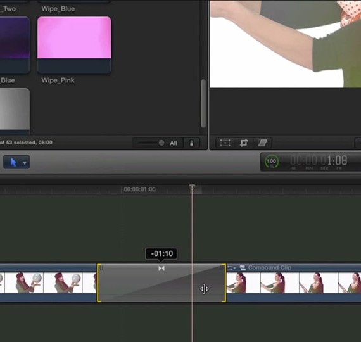The image size is (361, 342).
Task: Select the Wipe_Pink thumbnail
Action: tap(74, 45)
